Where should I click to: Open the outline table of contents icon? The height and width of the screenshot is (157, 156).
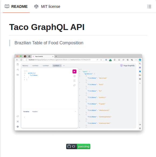149,6
